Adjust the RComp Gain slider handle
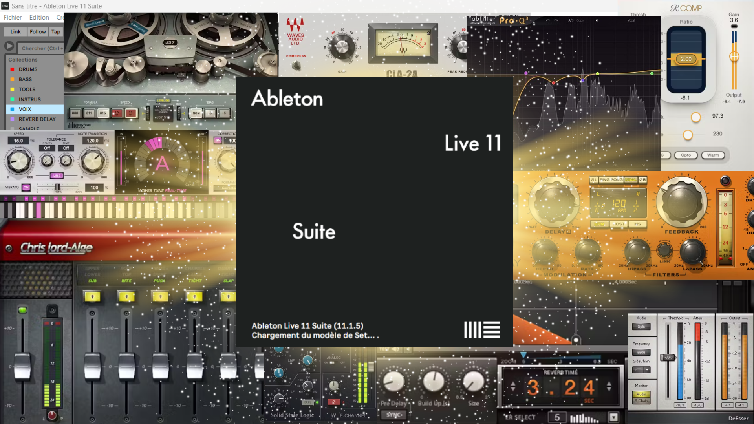The image size is (754, 424). [x=734, y=57]
